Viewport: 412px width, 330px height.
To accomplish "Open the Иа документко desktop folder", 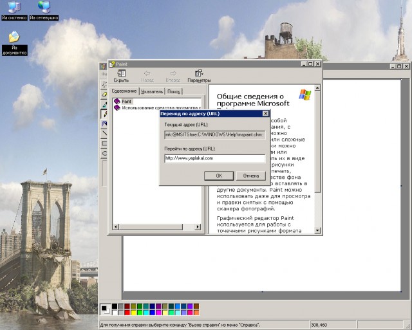I will tap(14, 43).
